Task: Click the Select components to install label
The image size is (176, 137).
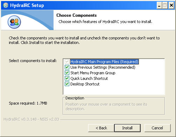Action: click(x=33, y=61)
